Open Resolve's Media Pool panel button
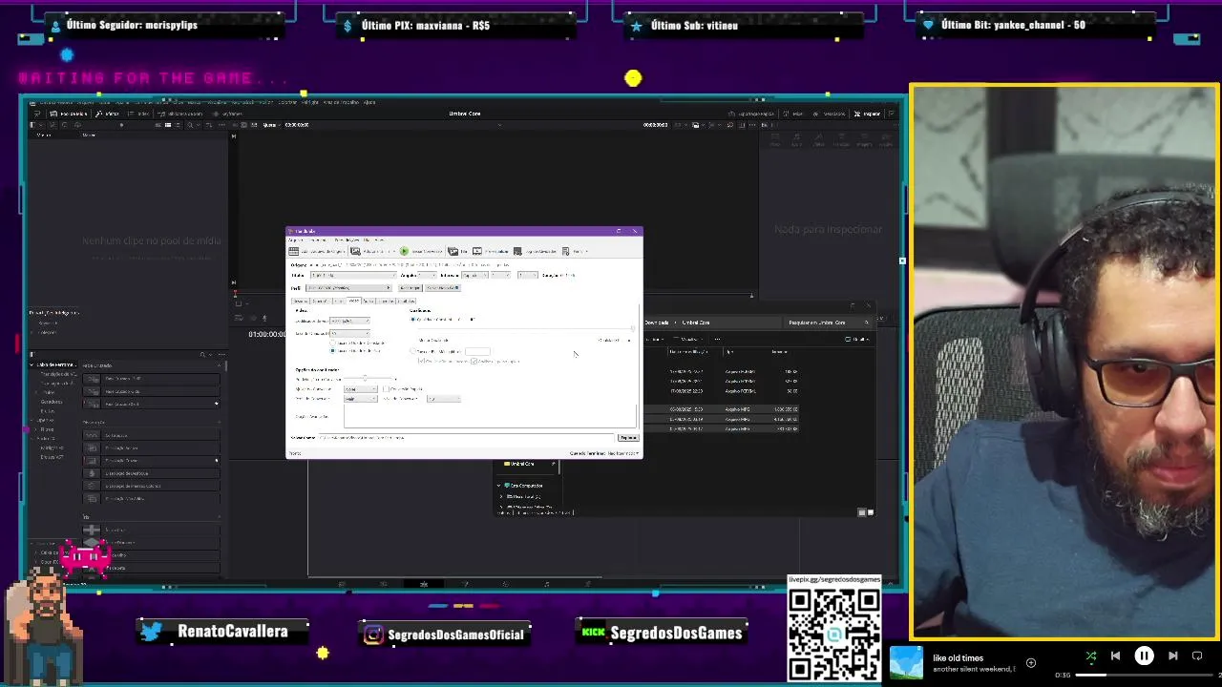This screenshot has height=687, width=1222. click(68, 114)
